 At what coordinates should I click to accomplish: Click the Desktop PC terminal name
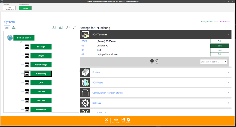pyautogui.click(x=102, y=46)
